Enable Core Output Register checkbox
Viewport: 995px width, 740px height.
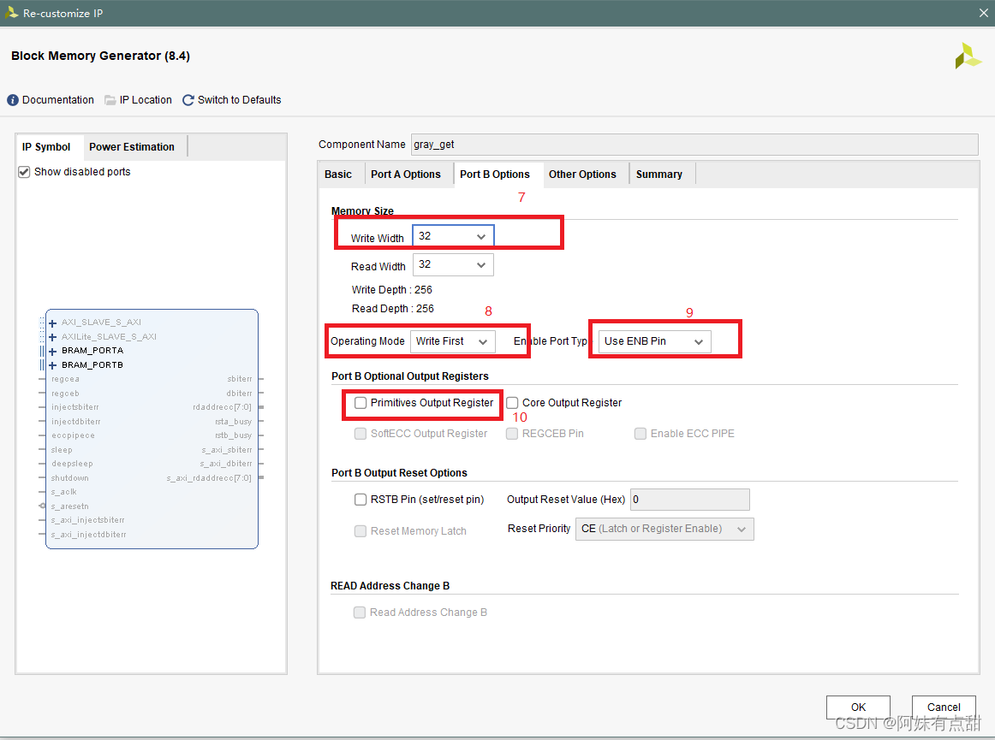512,403
